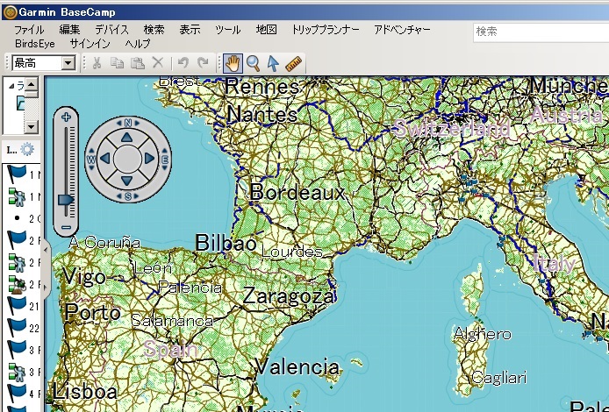Select the ruler measure tool
609x412 pixels.
[x=294, y=64]
